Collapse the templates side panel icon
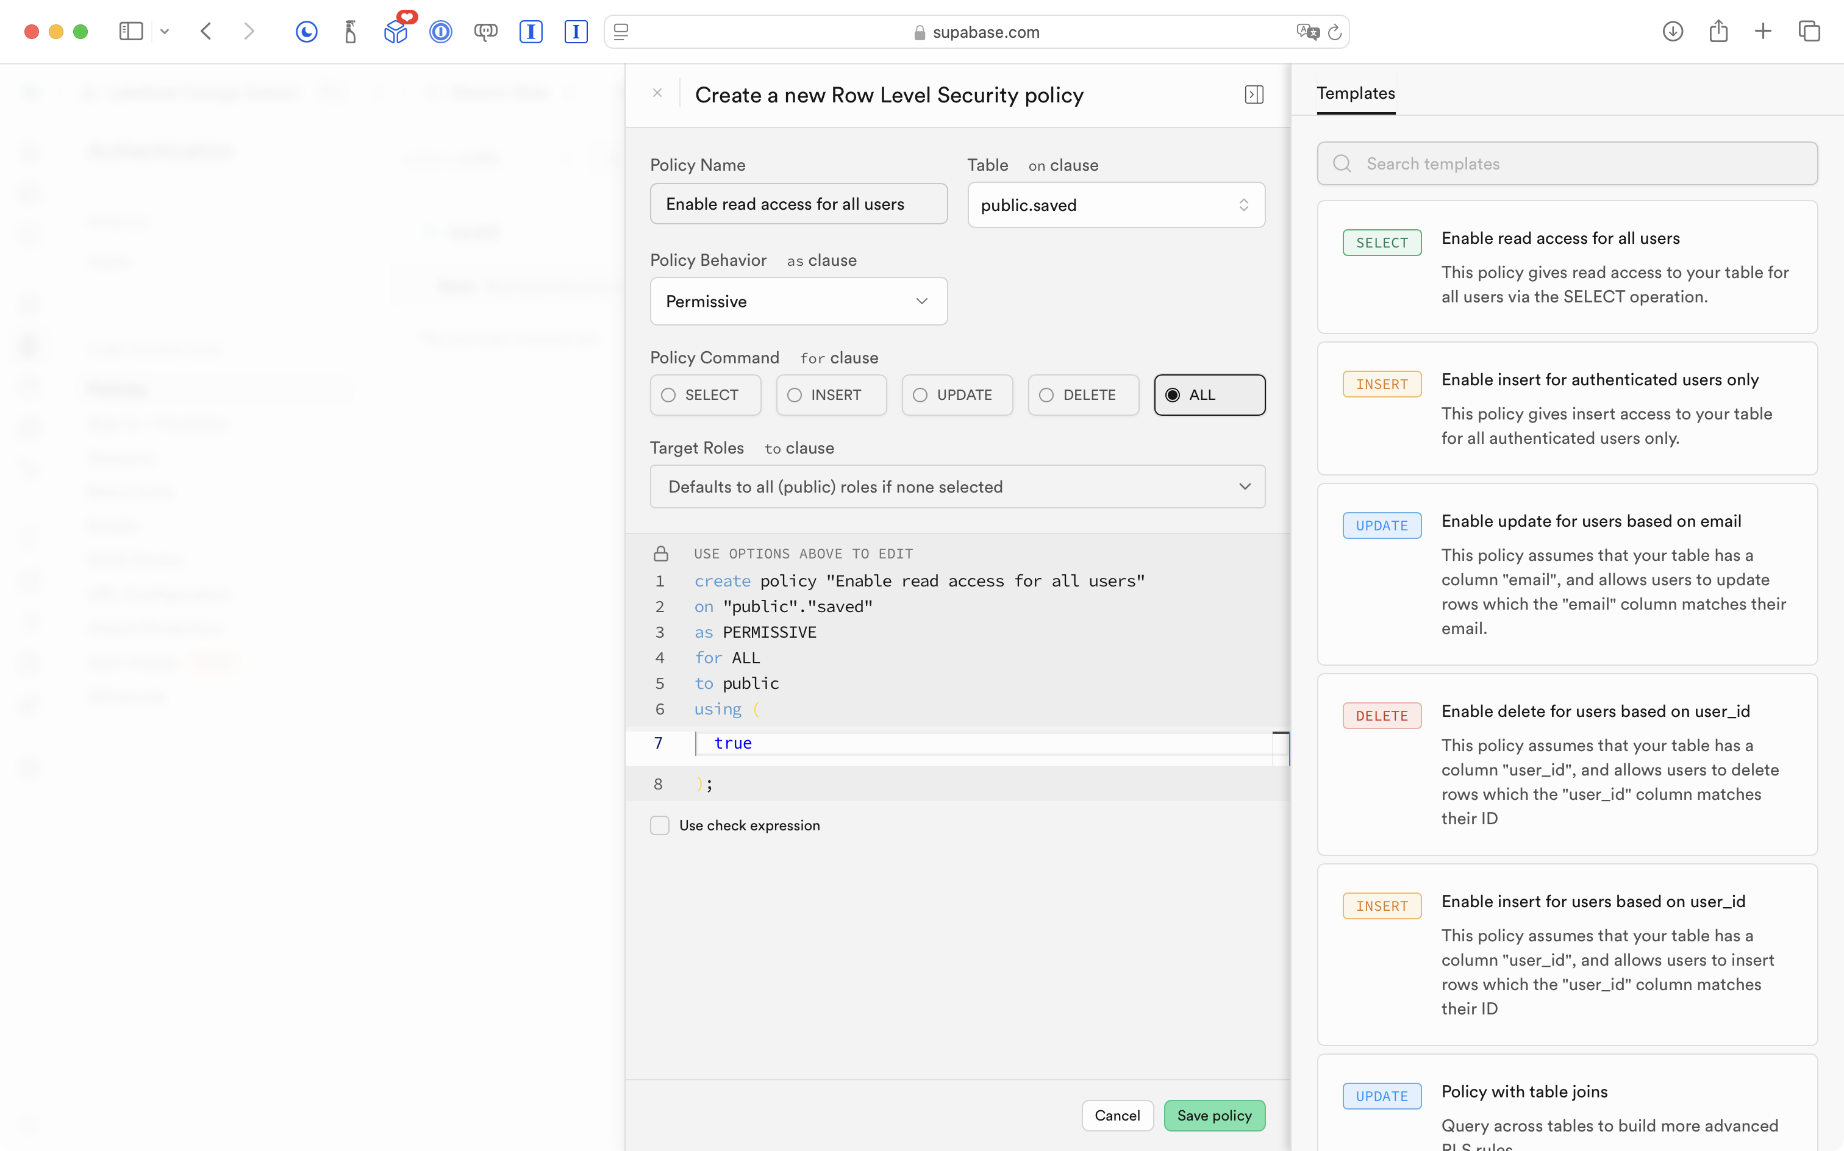 coord(1254,94)
